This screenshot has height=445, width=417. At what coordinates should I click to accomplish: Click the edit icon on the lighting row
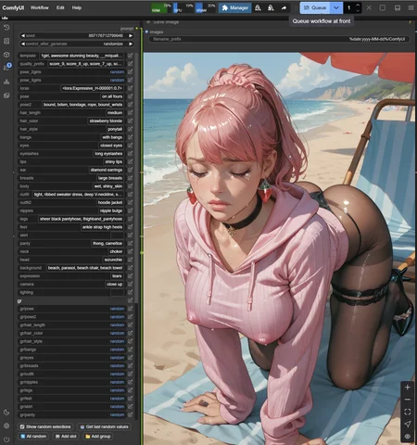(131, 292)
